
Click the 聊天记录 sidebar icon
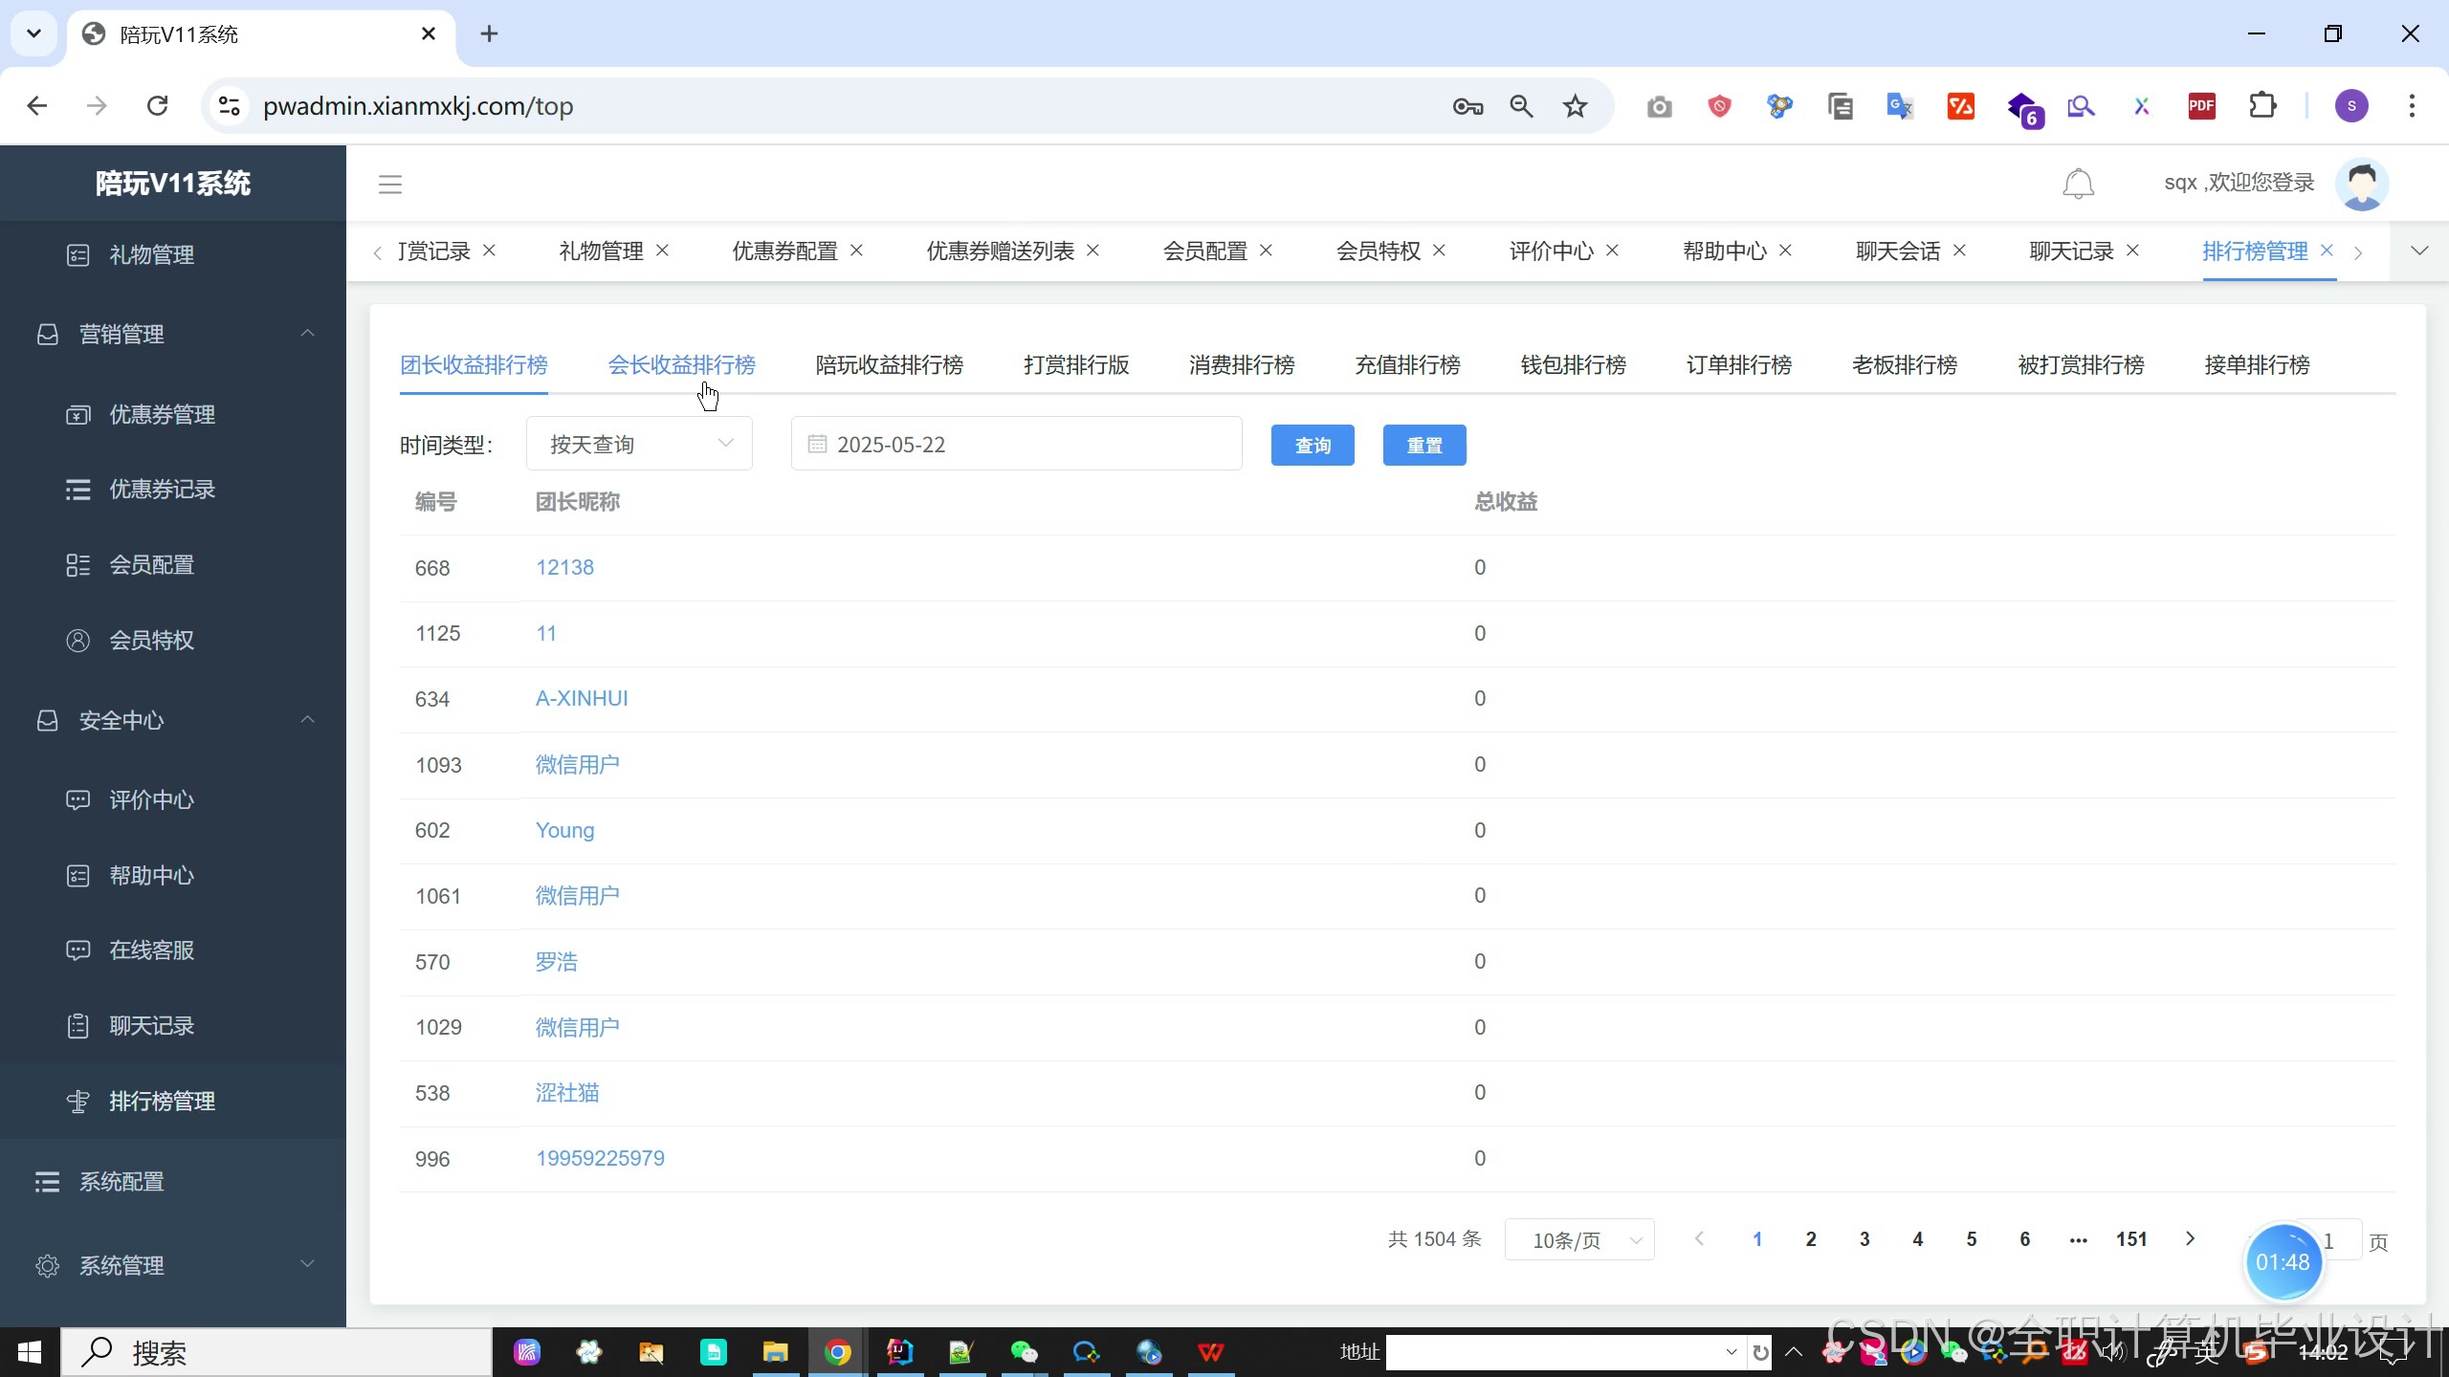(x=77, y=1026)
